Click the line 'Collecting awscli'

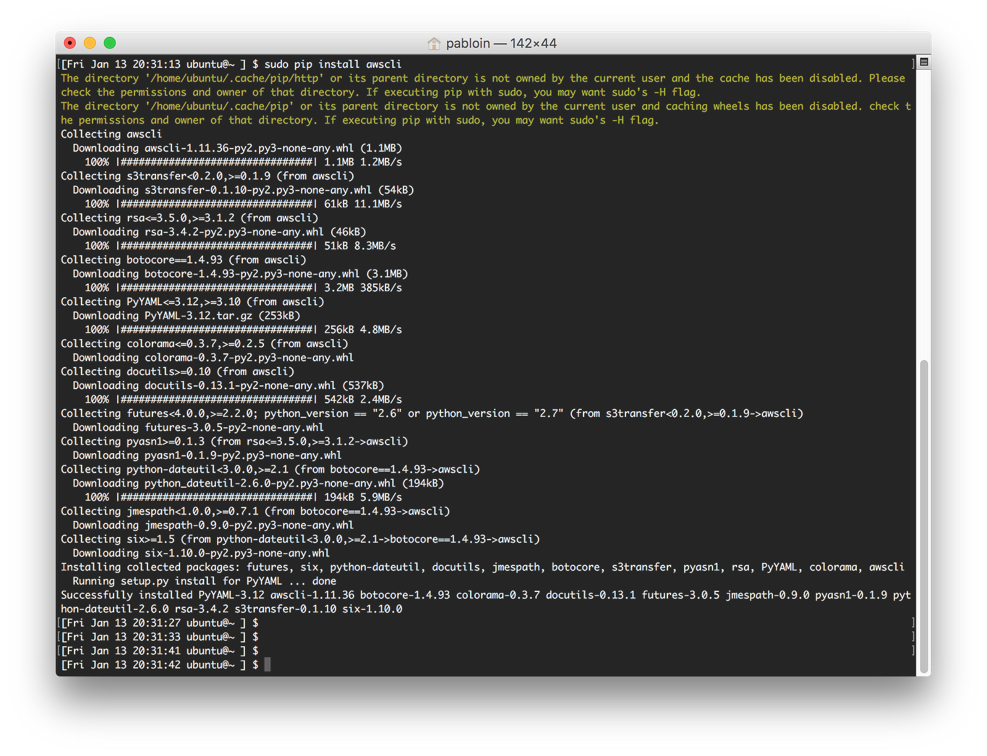pyautogui.click(x=111, y=134)
